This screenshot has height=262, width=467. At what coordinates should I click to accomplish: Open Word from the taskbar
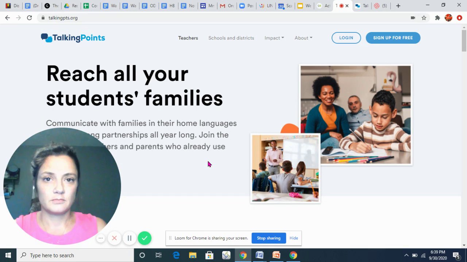(259, 255)
